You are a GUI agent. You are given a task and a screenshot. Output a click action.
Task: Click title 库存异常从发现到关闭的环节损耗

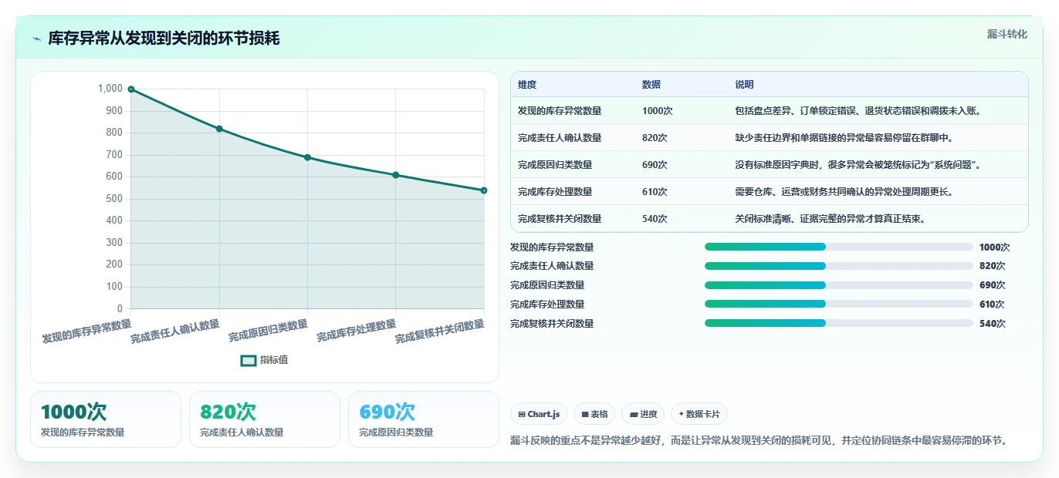pos(164,38)
